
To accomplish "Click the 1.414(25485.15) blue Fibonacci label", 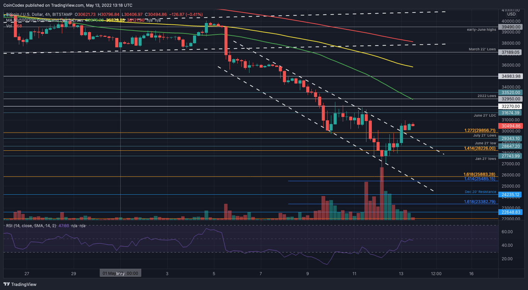I will [480, 179].
